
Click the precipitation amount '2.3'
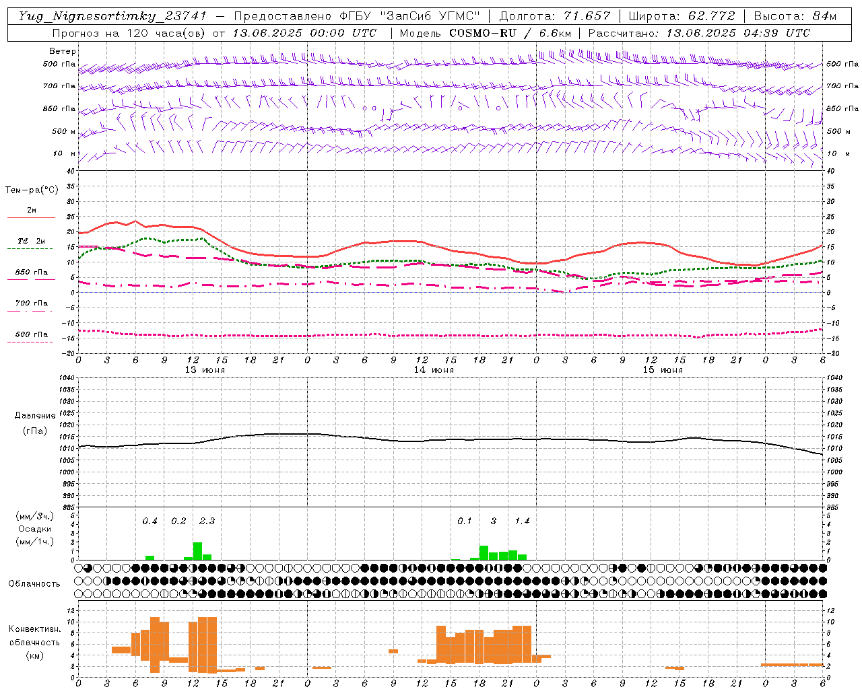[x=207, y=521]
